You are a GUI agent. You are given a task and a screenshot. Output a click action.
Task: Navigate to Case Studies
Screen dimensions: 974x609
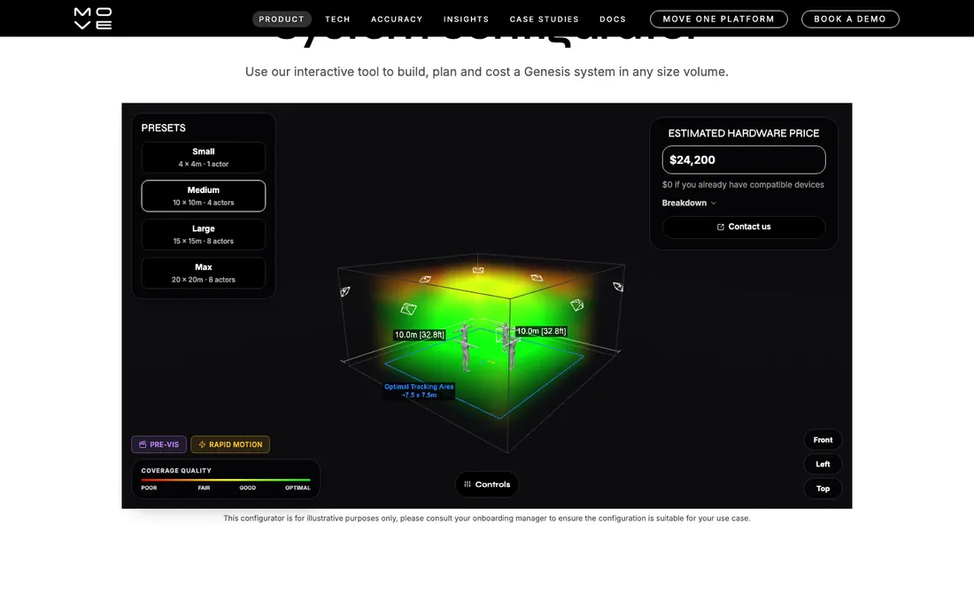545,19
